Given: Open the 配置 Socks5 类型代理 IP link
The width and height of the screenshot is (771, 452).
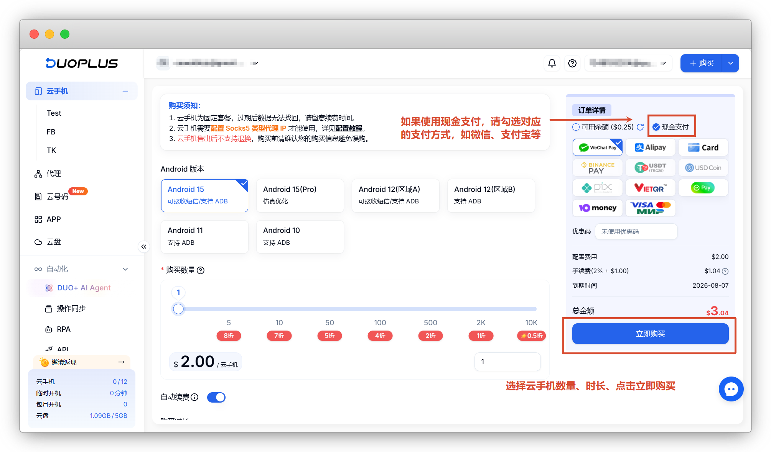Looking at the screenshot, I should pos(249,128).
